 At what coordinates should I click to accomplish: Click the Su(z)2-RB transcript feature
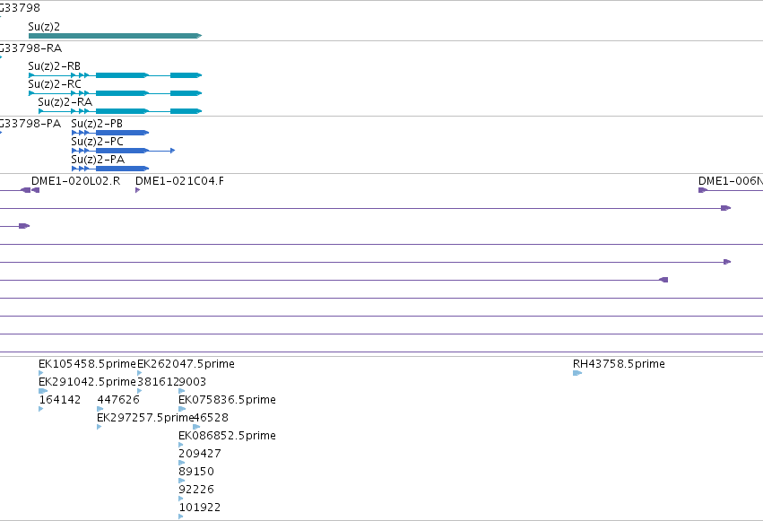pyautogui.click(x=116, y=75)
